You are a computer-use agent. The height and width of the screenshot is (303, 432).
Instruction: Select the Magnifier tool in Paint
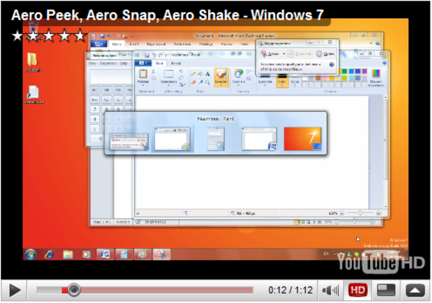tap(207, 82)
